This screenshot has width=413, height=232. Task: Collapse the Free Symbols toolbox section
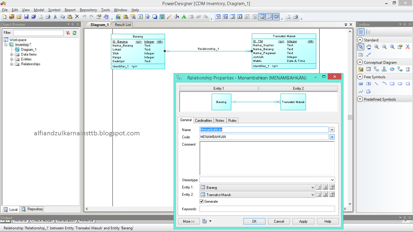[360, 77]
